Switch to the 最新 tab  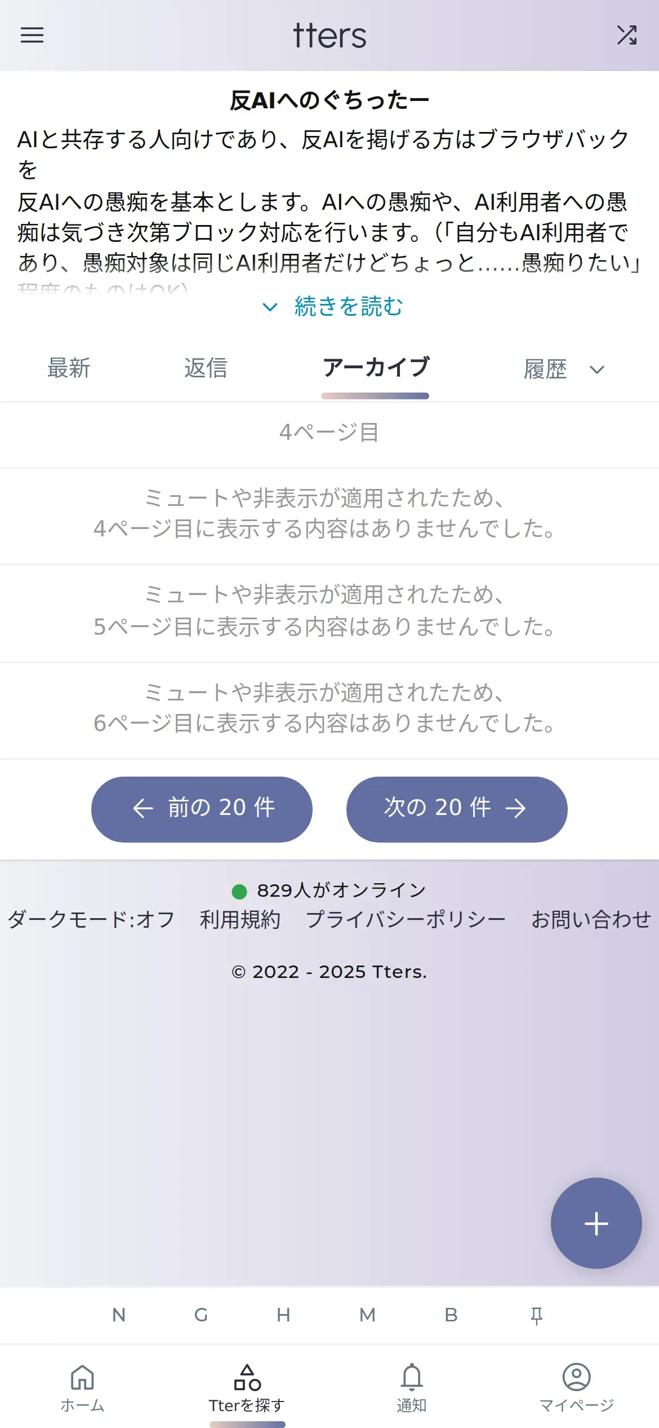[69, 368]
